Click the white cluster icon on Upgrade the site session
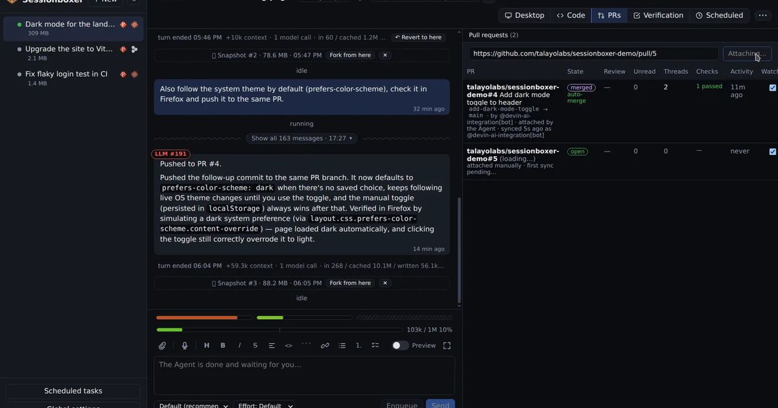Image resolution: width=778 pixels, height=408 pixels. click(134, 49)
